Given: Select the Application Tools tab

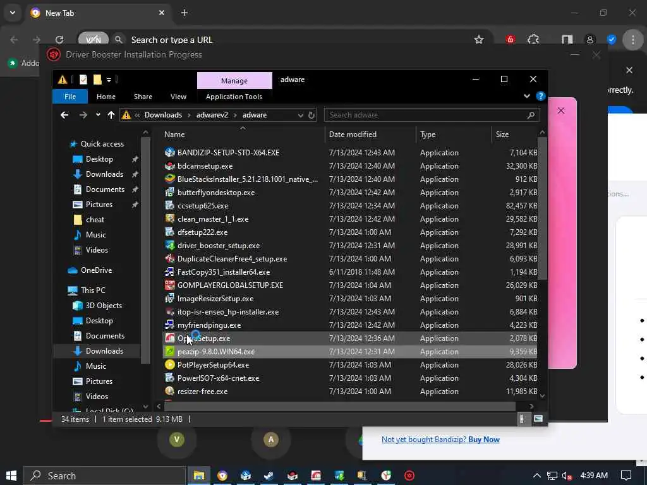Looking at the screenshot, I should (x=234, y=97).
